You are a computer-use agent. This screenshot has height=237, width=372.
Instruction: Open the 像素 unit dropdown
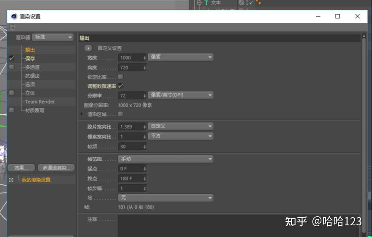point(181,57)
